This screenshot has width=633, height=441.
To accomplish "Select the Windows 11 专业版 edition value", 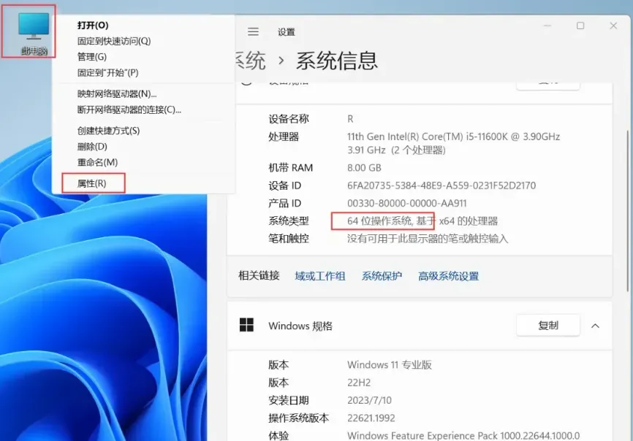I will [x=389, y=365].
